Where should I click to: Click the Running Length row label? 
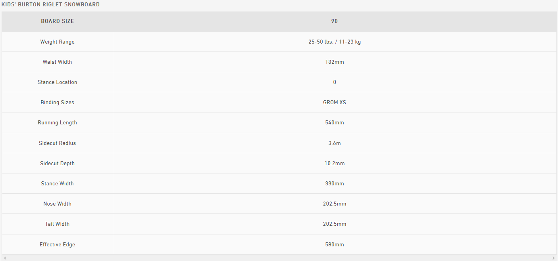[x=57, y=123]
